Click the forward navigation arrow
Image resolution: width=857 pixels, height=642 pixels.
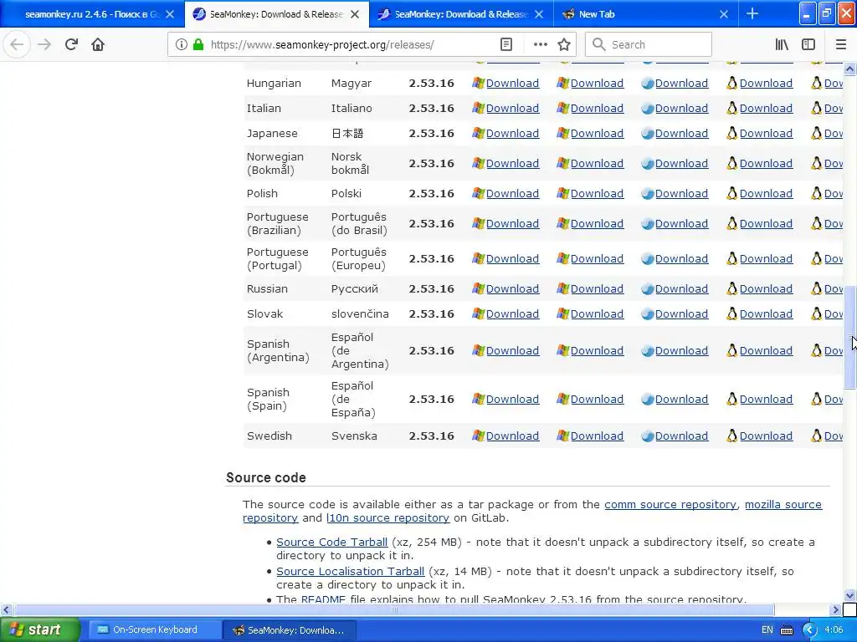point(44,44)
